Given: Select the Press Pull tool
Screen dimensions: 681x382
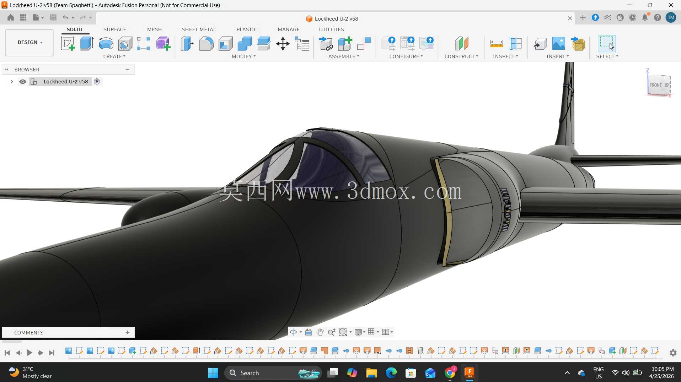Looking at the screenshot, I should click(187, 44).
